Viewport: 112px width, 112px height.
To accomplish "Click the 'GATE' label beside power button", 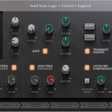I will pyautogui.click(x=36, y=51).
